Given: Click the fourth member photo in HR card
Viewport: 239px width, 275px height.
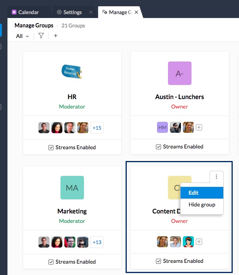Looking at the screenshot, I should point(83,128).
